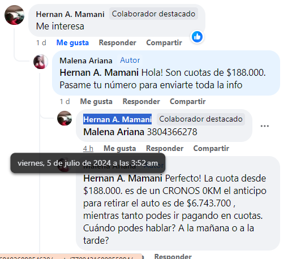
Task: Open the '1 d' timestamp on top comment
Action: 41,42
